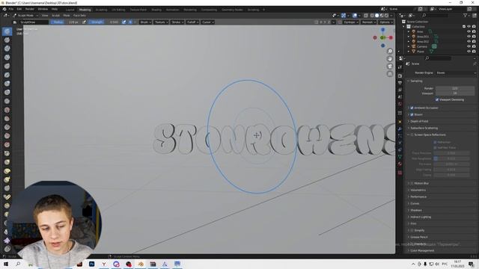Switch to the Layout workspace tab
Screen dimensions: 479x269
coord(70,10)
